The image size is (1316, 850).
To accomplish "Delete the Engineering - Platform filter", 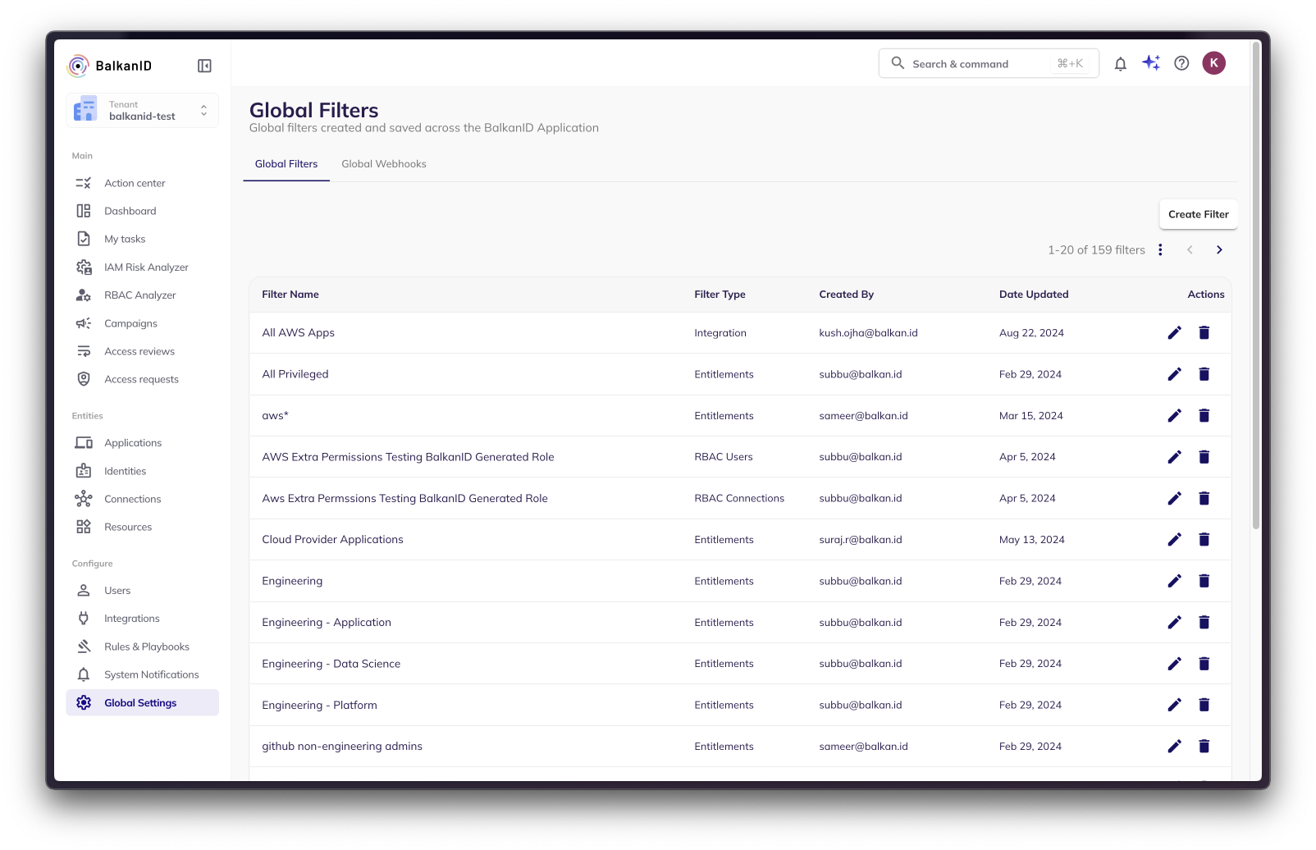I will coord(1204,705).
